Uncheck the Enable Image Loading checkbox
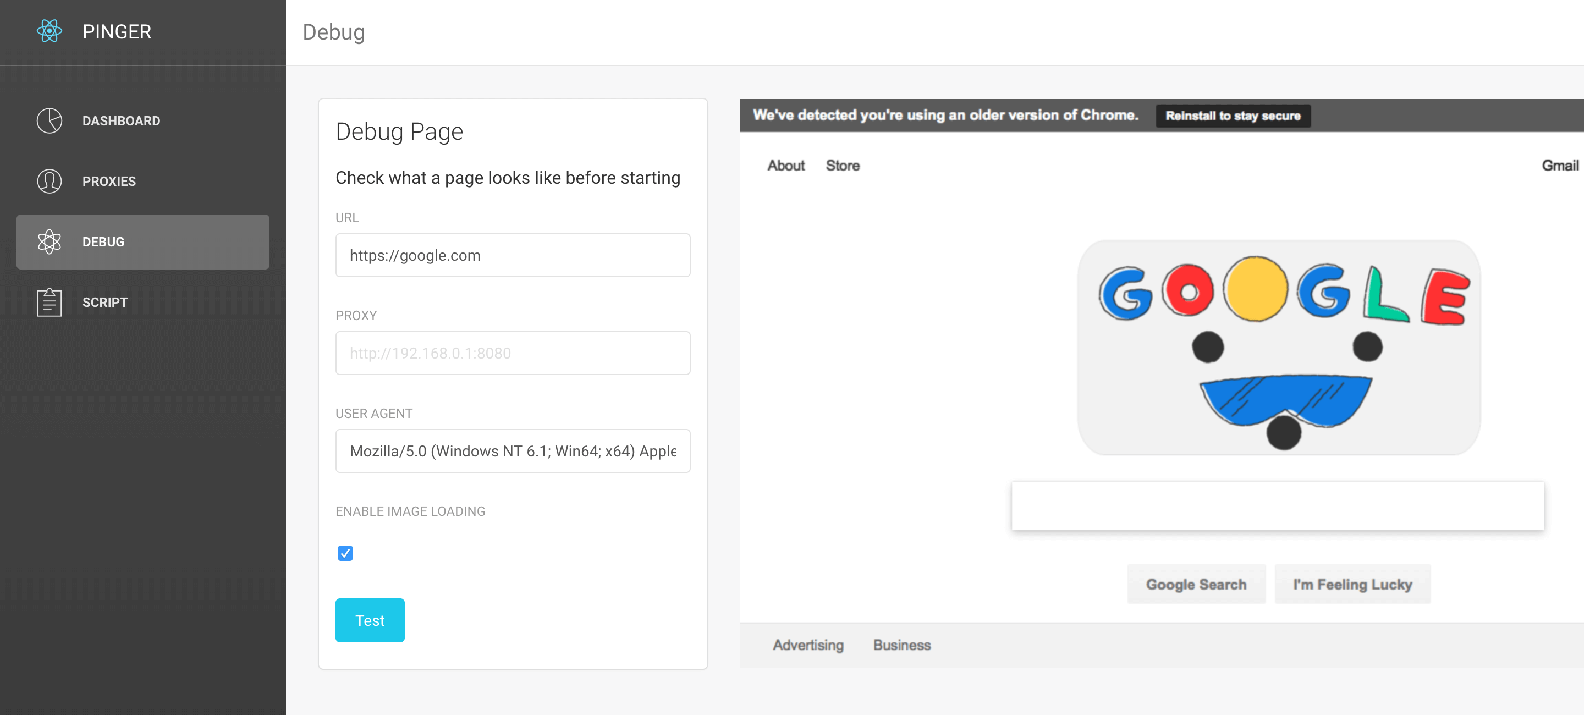1584x715 pixels. click(345, 553)
